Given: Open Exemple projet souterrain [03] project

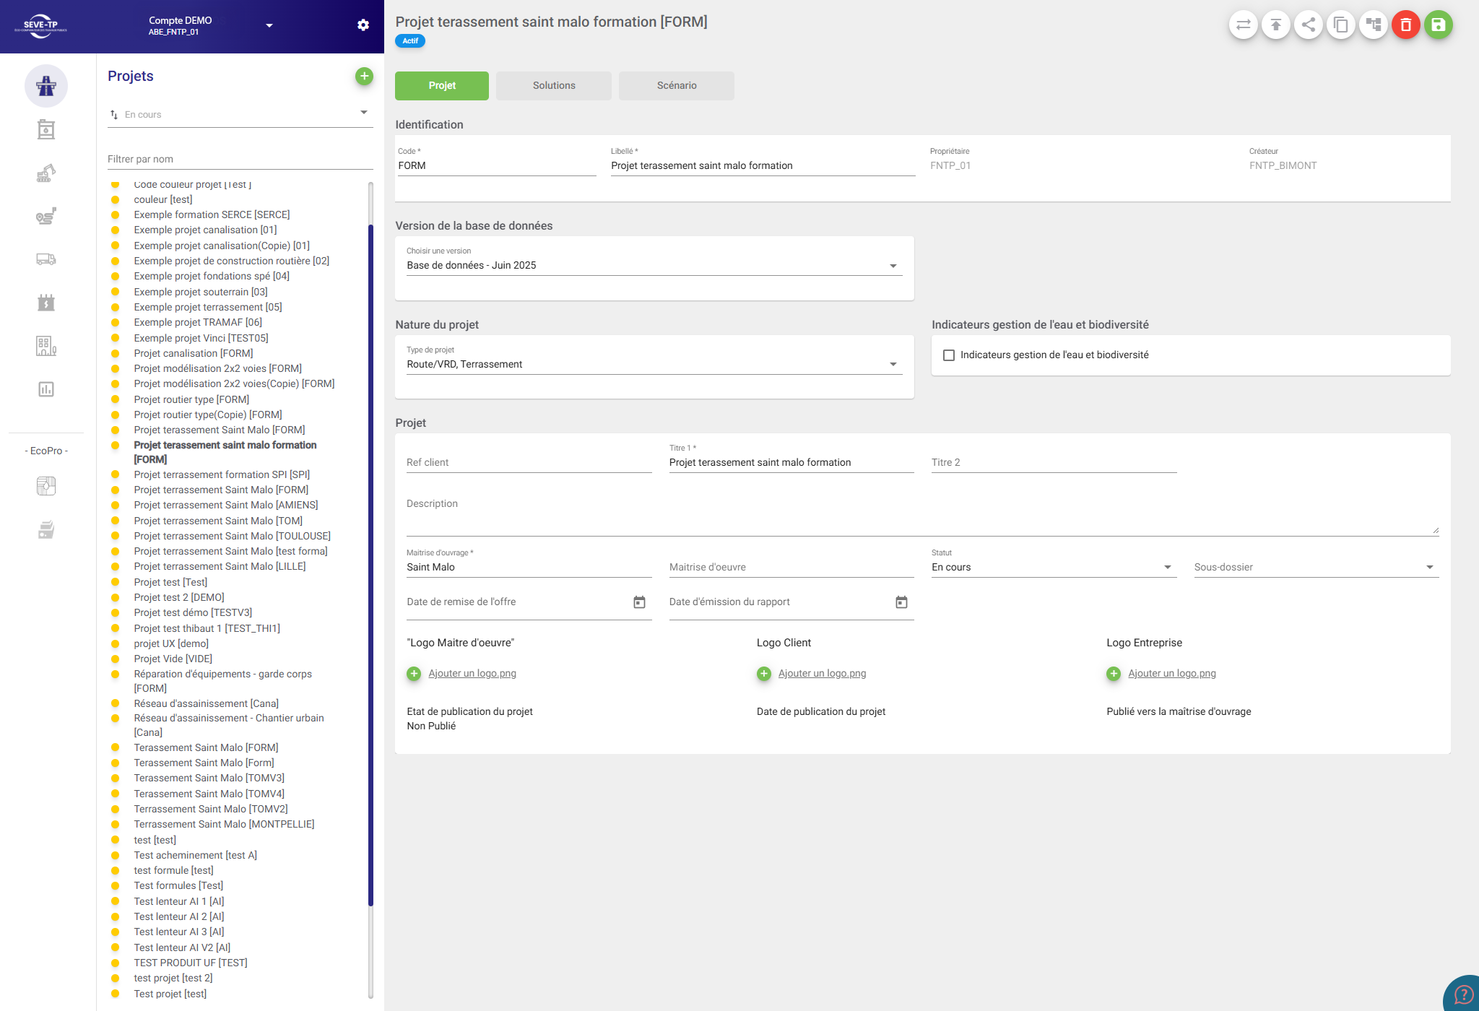Looking at the screenshot, I should coord(200,292).
